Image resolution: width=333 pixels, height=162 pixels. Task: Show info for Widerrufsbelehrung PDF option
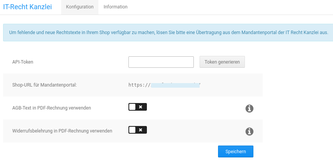(249, 132)
